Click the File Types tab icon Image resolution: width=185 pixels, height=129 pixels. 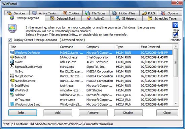87,13
